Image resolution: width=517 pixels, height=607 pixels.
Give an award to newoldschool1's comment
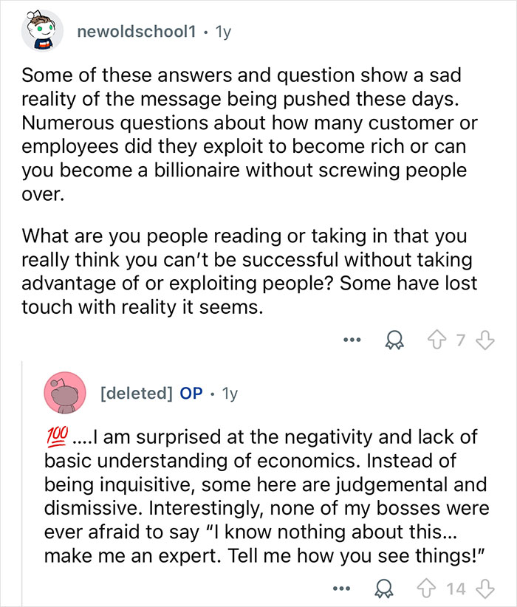[395, 339]
